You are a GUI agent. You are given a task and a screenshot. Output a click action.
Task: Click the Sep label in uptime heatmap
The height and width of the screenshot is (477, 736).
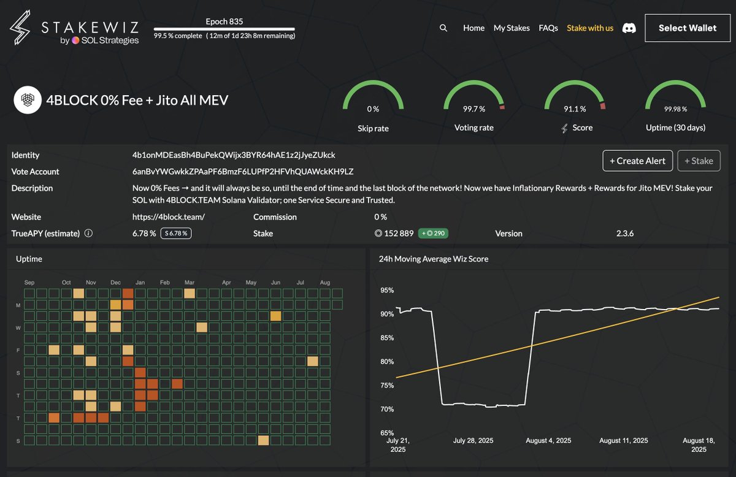point(29,283)
